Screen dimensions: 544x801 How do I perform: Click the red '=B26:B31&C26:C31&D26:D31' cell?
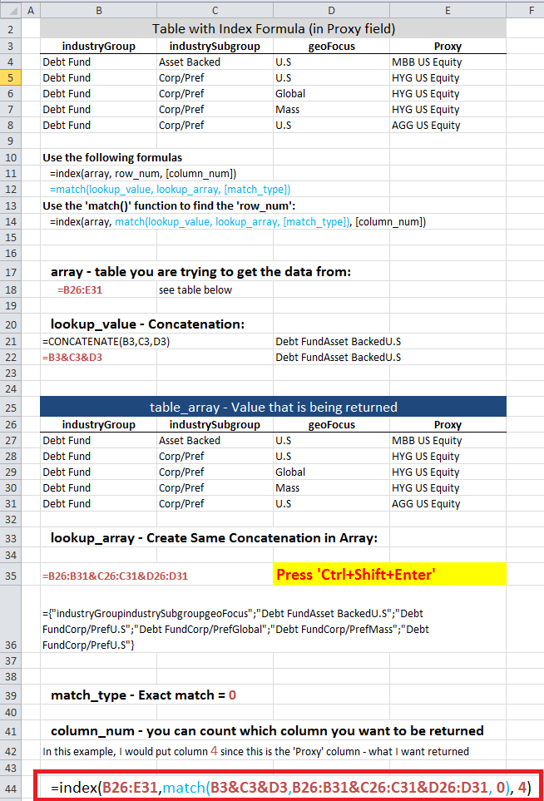click(x=116, y=576)
